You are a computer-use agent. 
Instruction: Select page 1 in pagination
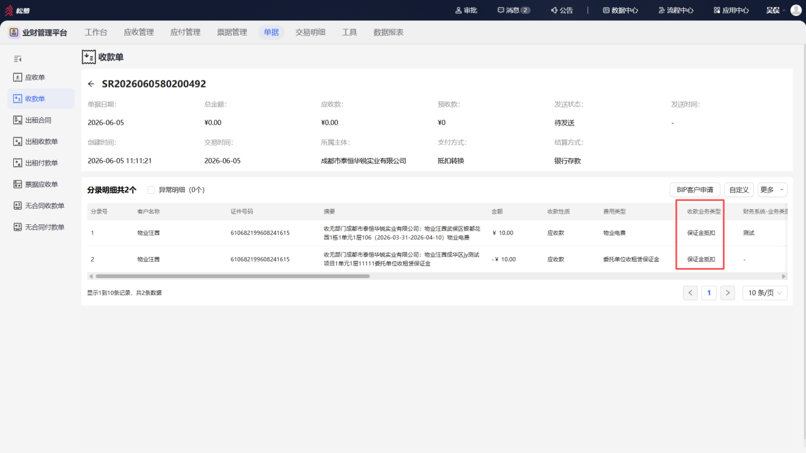tap(709, 293)
